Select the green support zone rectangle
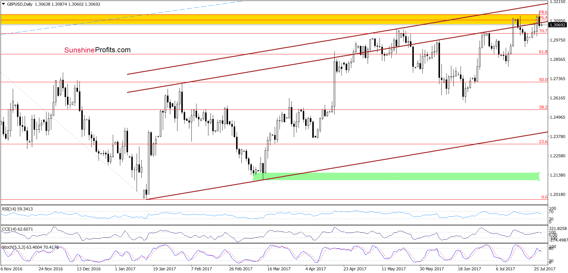The image size is (568, 273). pos(396,176)
